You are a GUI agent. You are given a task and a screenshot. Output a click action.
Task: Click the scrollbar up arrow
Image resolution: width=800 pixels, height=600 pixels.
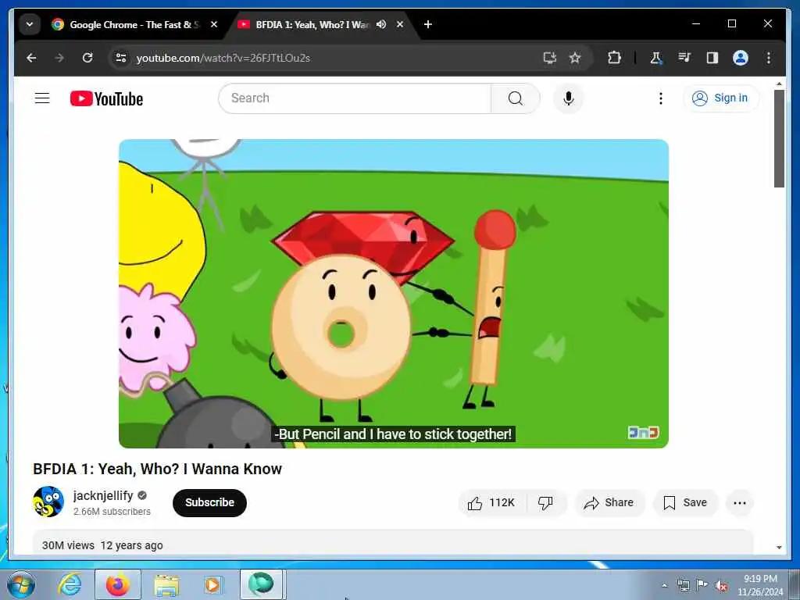point(779,83)
